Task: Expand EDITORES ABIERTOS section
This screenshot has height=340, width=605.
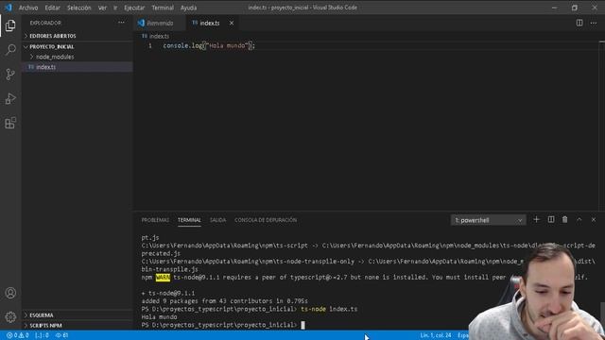Action: (x=53, y=36)
